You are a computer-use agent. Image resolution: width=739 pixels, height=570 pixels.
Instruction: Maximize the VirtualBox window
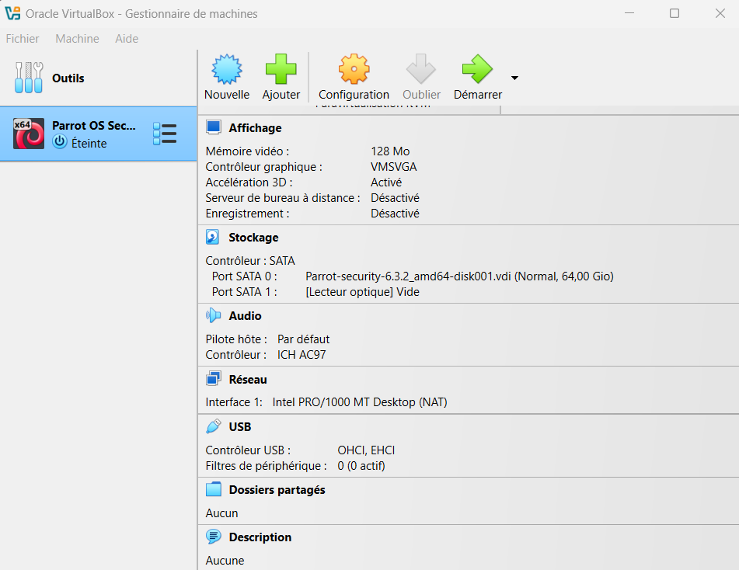675,13
